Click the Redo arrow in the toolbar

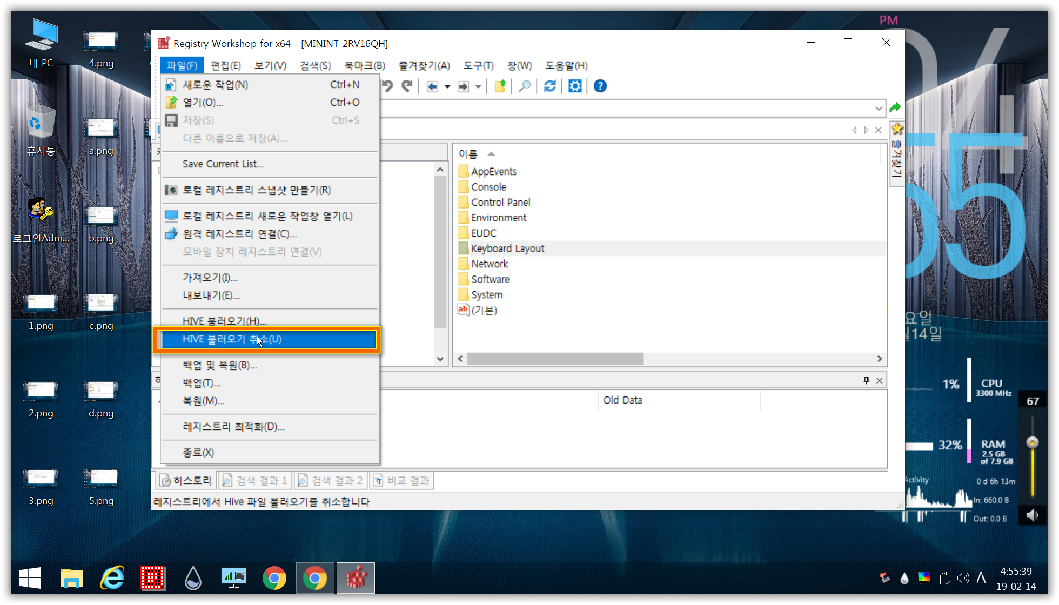pyautogui.click(x=407, y=86)
